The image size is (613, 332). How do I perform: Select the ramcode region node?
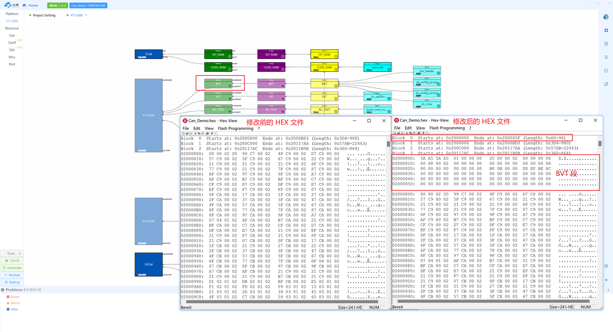(377, 67)
